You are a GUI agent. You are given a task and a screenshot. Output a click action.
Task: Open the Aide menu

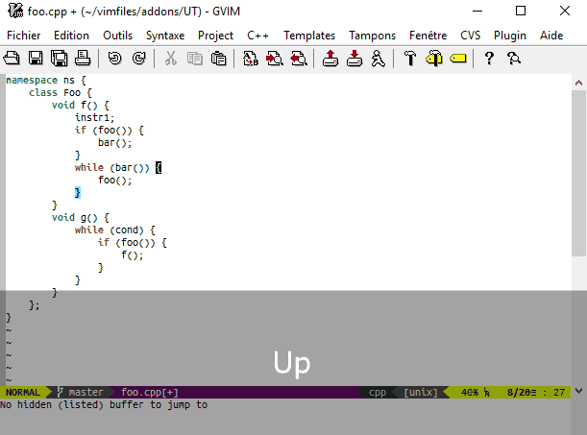pyautogui.click(x=551, y=36)
